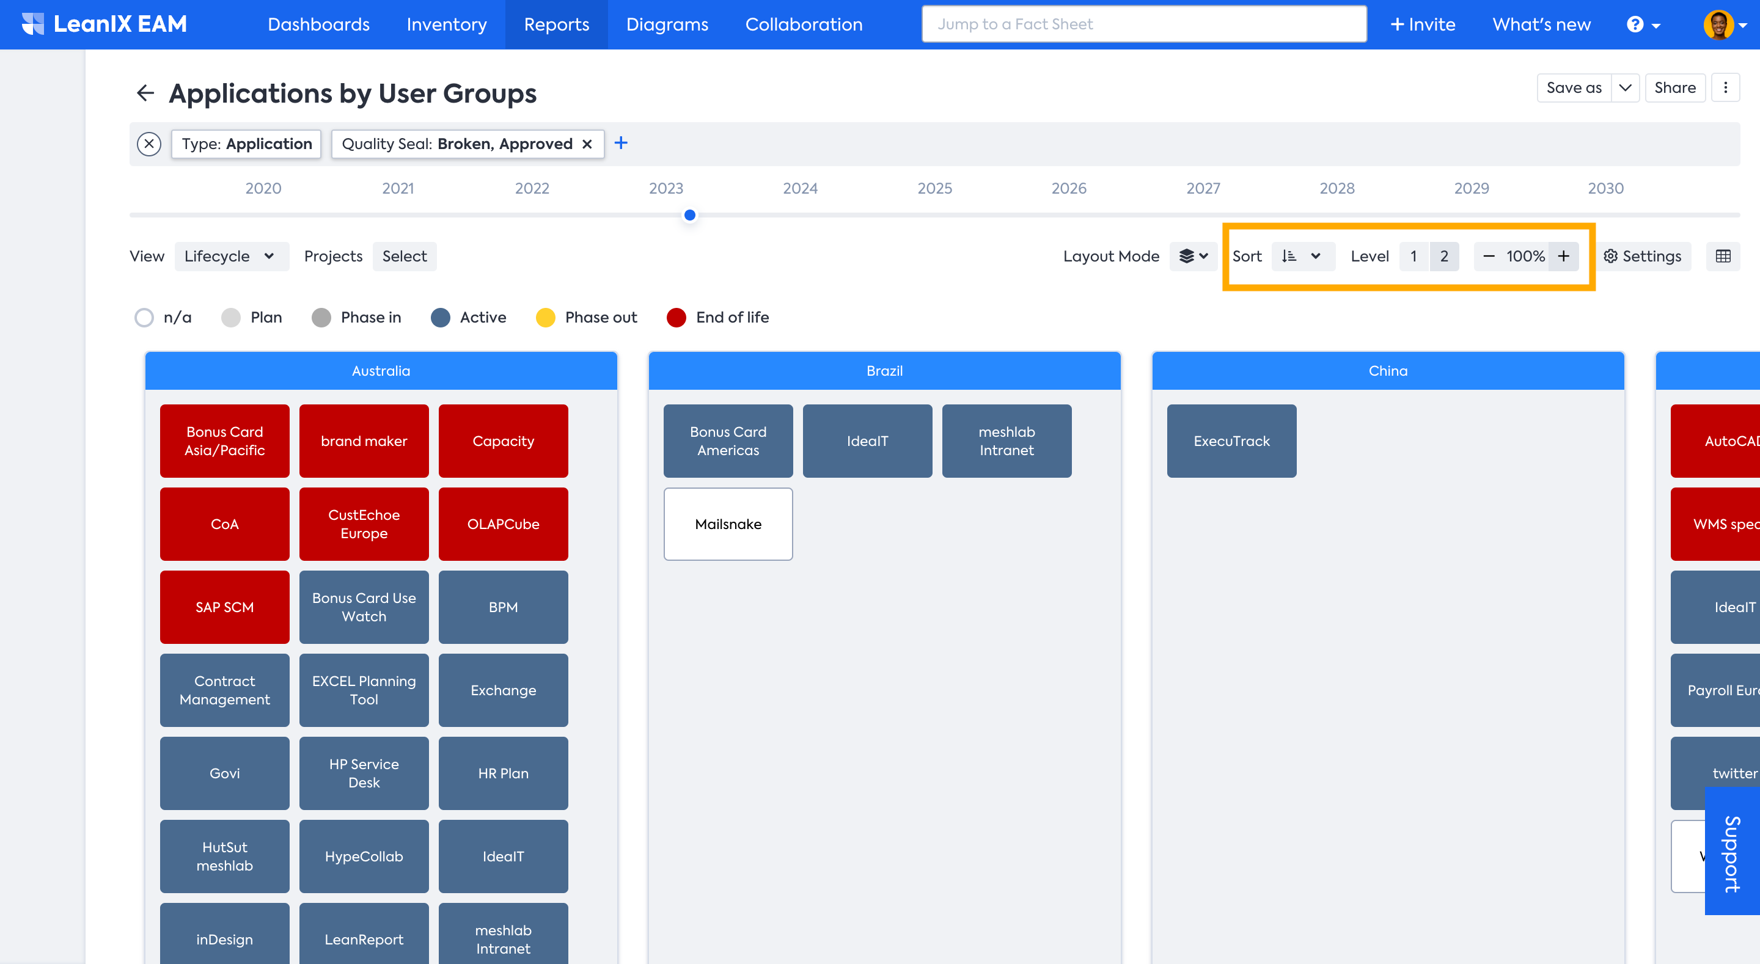Open the Lifecycle view dropdown
Screen dimensions: 1760x964
230,256
